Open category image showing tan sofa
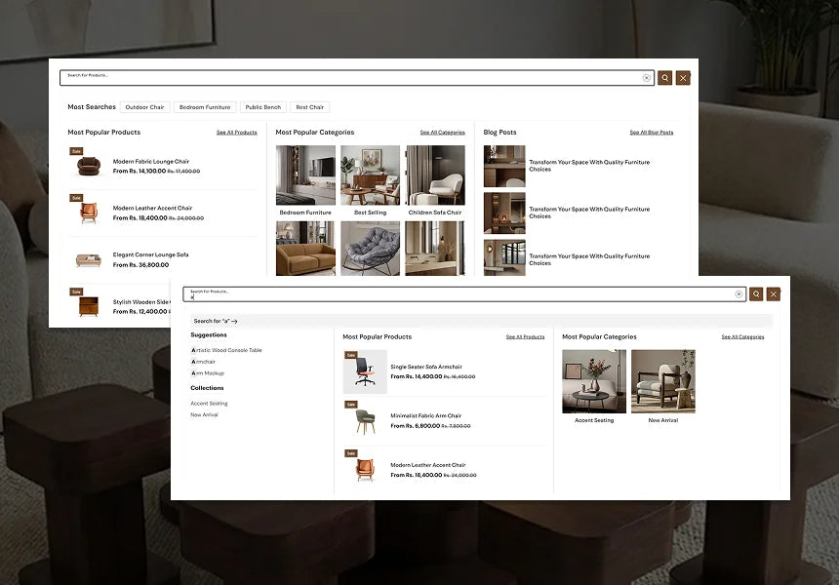 [305, 249]
